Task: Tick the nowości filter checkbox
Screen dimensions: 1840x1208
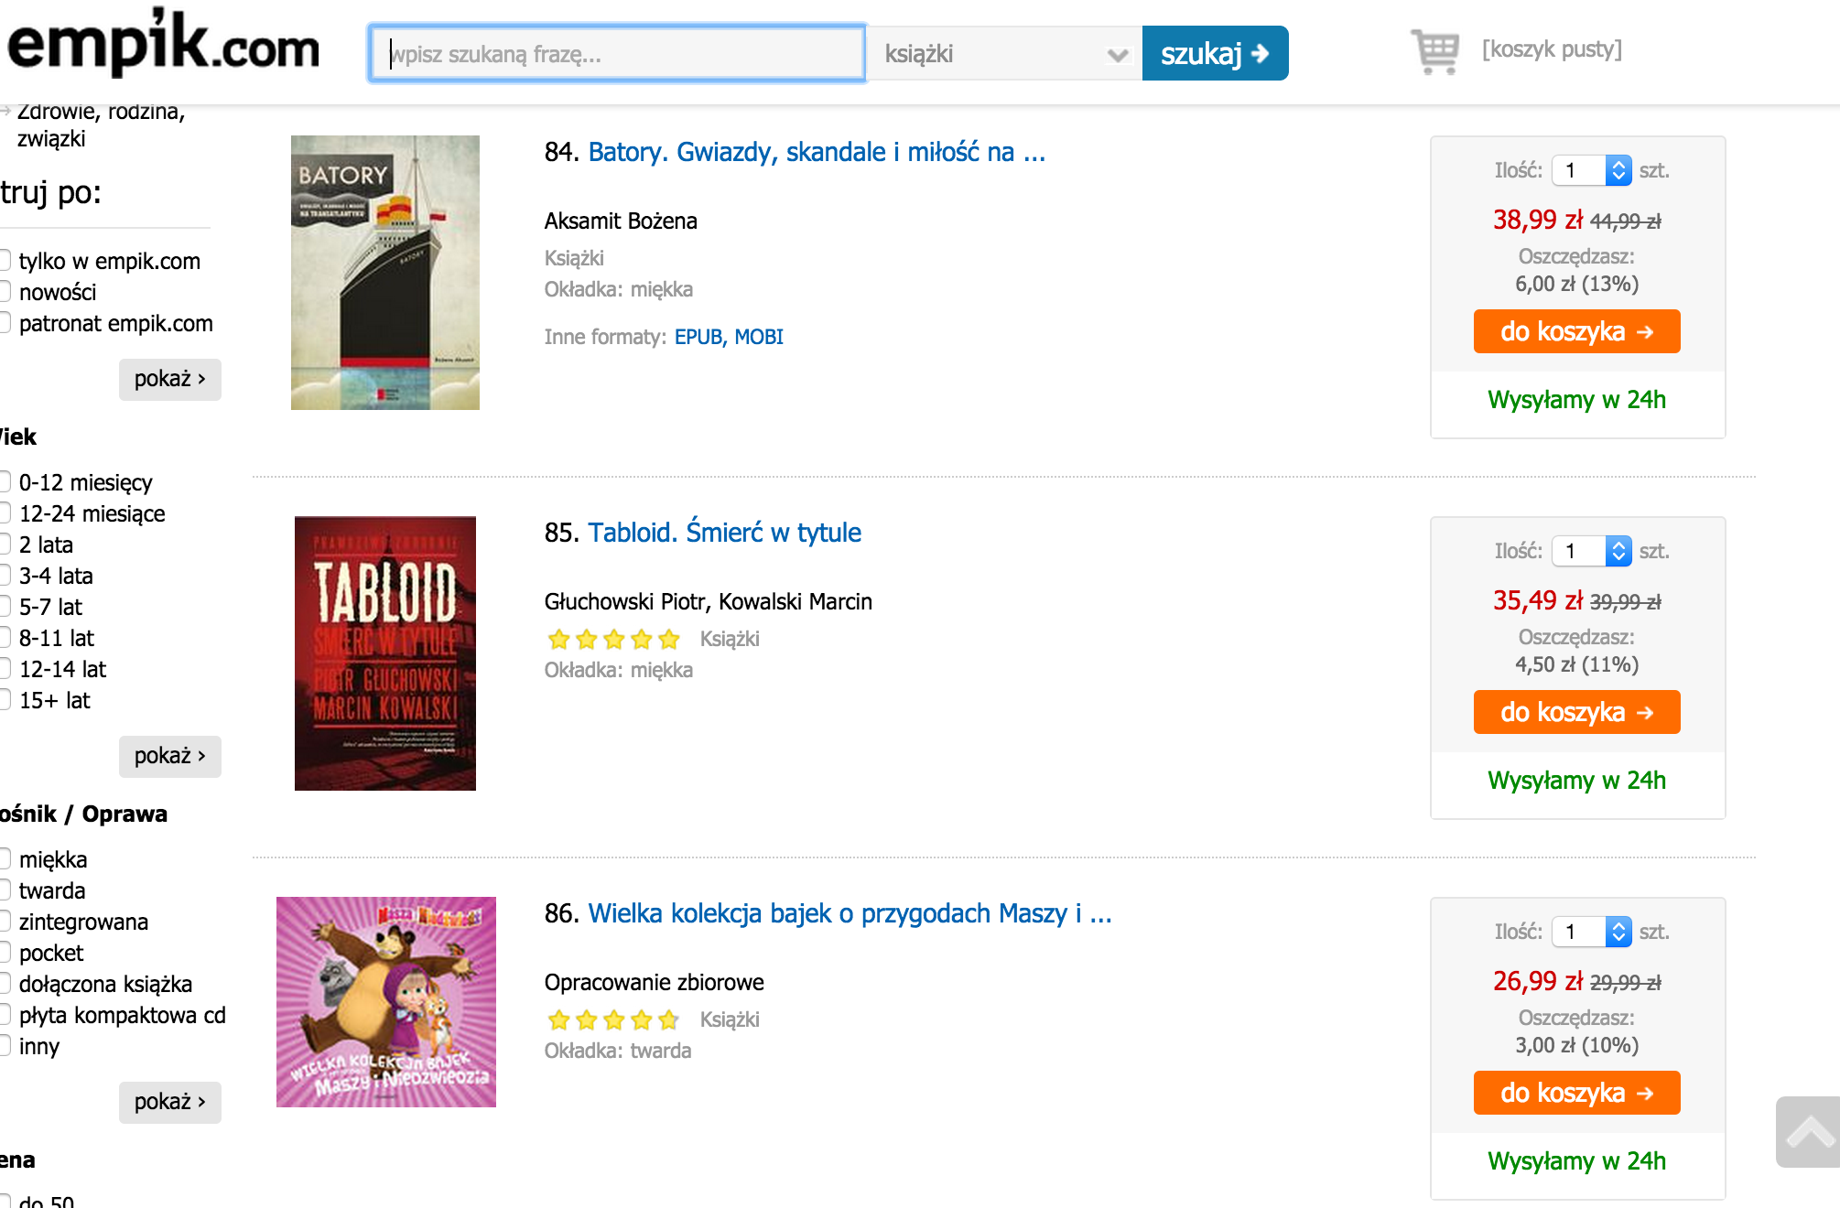Action: click(x=5, y=292)
